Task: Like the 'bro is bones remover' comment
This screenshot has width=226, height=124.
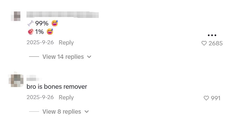Action: 206,98
